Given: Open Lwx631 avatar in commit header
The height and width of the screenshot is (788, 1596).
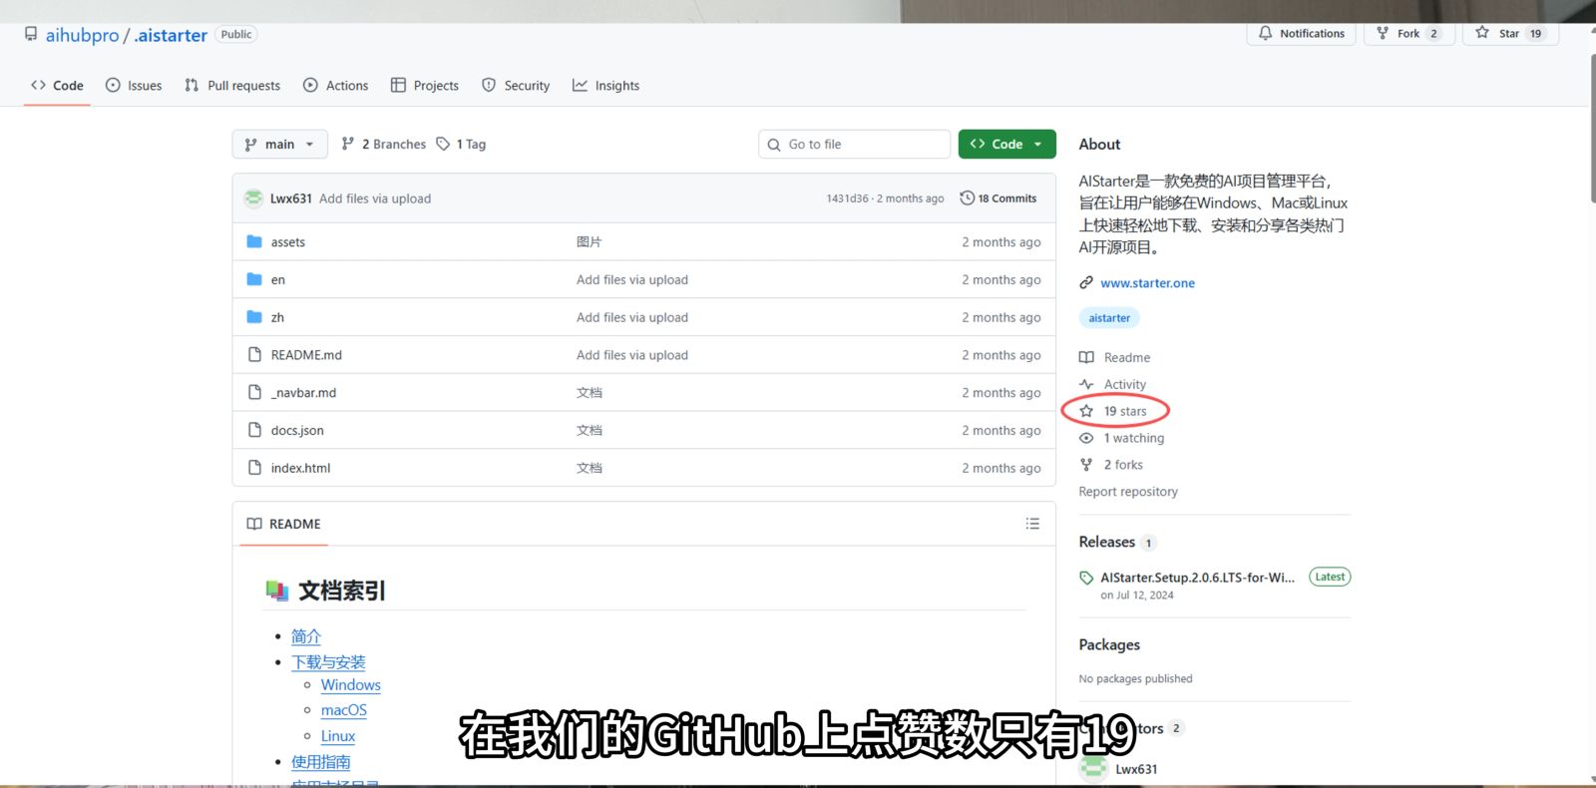Looking at the screenshot, I should click(253, 198).
